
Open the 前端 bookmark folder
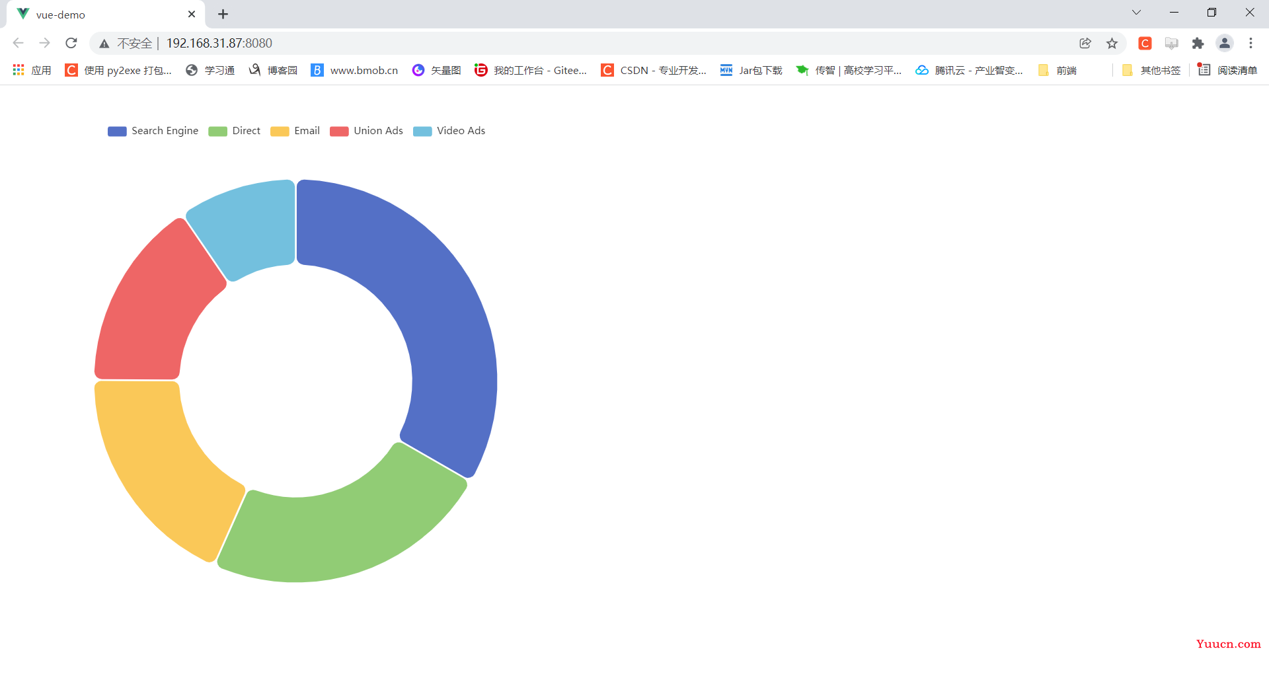1057,70
